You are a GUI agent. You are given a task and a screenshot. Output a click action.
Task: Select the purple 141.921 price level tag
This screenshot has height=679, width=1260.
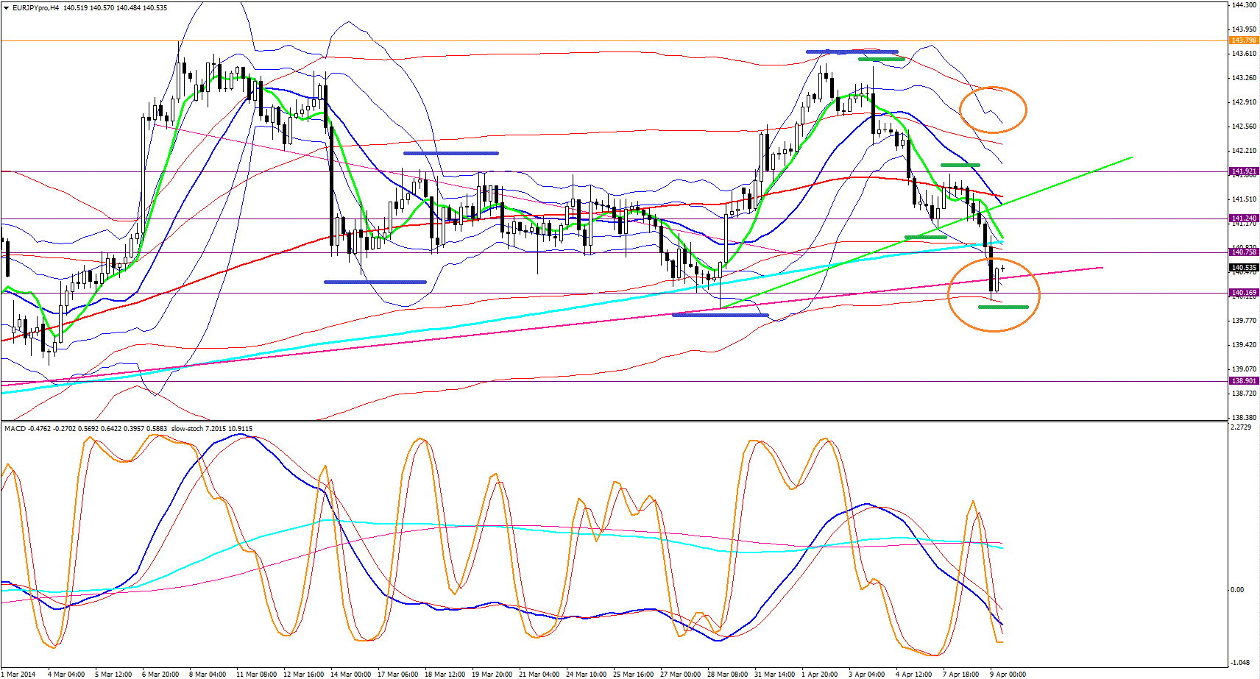1243,171
